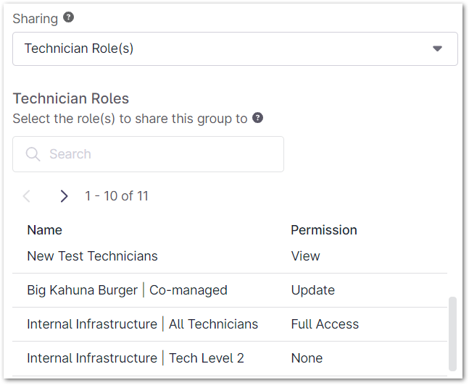Type in the role Search field
Image resolution: width=469 pixels, height=385 pixels.
tap(159, 154)
